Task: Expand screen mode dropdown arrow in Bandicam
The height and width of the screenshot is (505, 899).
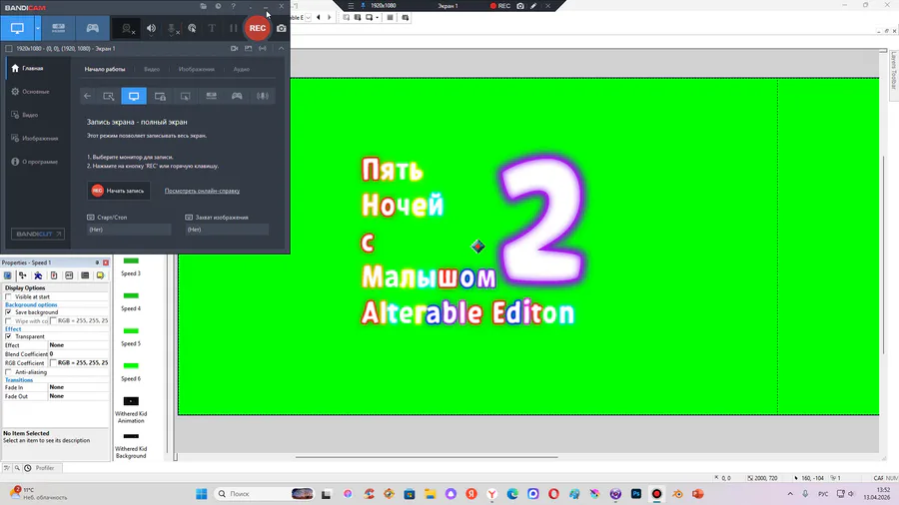Action: [x=38, y=28]
